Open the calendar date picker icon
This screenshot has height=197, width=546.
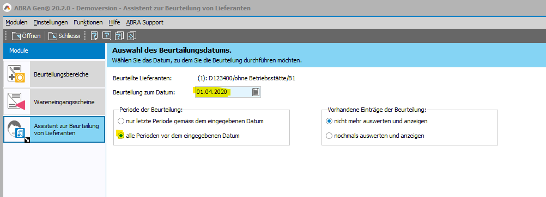[x=256, y=92]
